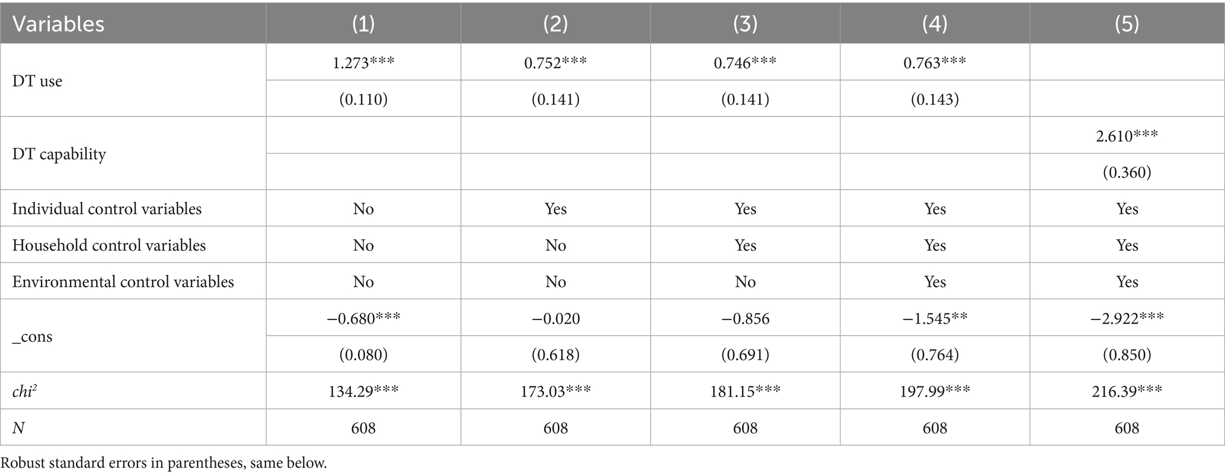Select the 216.39*** chi-square value
Screen dimensions: 1225x476
(1127, 391)
